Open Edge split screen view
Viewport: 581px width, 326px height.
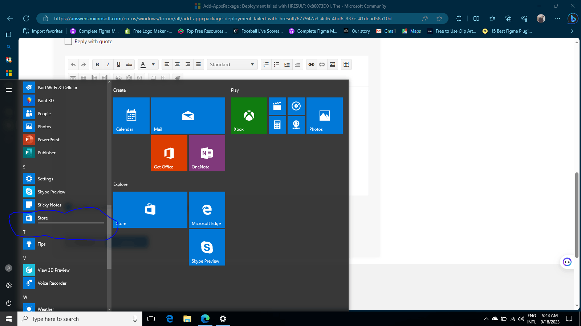coord(476,18)
